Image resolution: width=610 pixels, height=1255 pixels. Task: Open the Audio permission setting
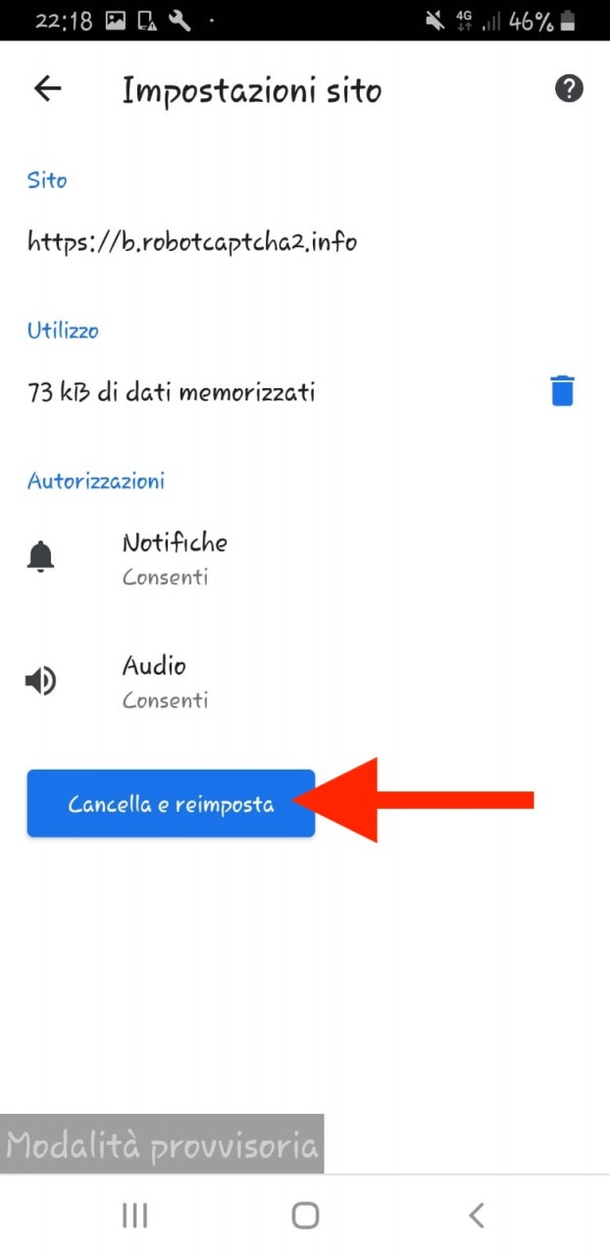pos(305,681)
